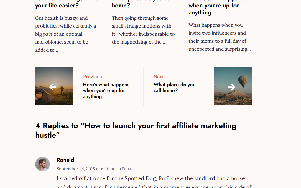Click the two influencers and moms excerpt

pos(220,37)
